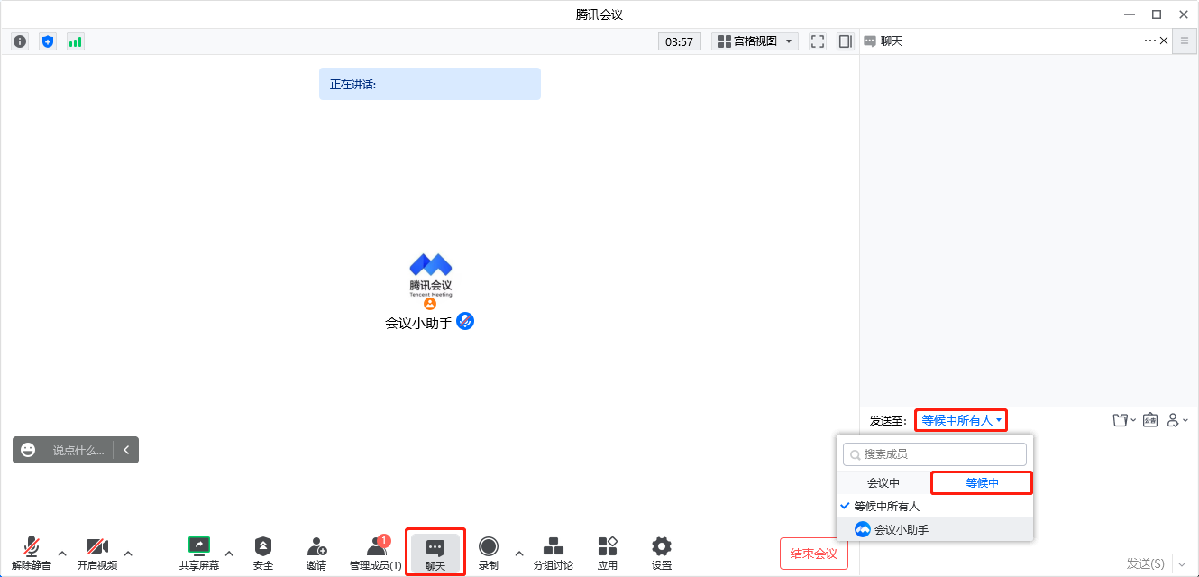1199x577 pixels.
Task: Open the 公告 announcement icon
Action: [1150, 420]
